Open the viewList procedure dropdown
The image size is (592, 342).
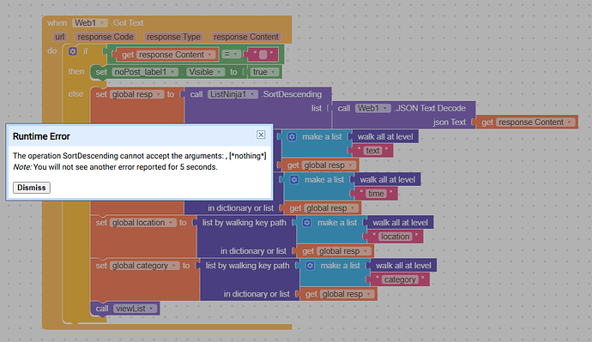[x=135, y=309]
